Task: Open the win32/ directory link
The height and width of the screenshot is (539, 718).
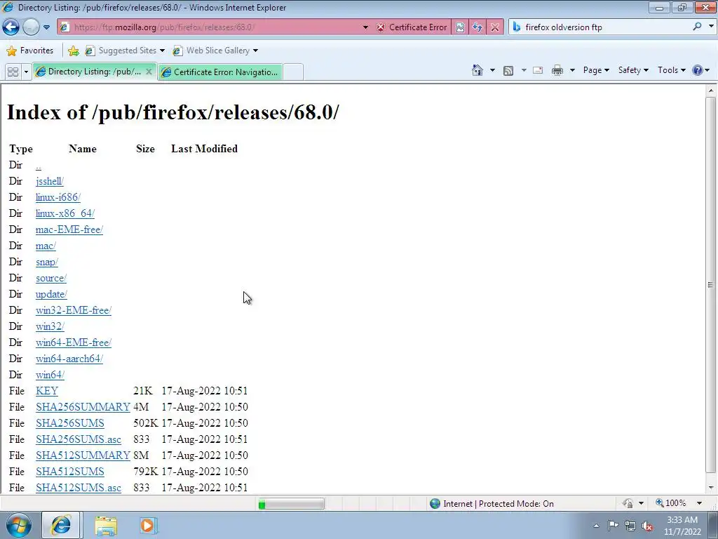Action: tap(50, 326)
